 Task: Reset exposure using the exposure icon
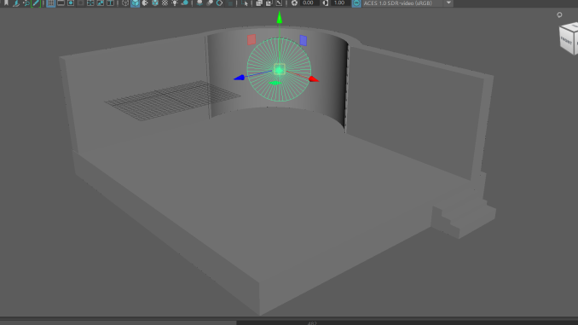coord(294,3)
